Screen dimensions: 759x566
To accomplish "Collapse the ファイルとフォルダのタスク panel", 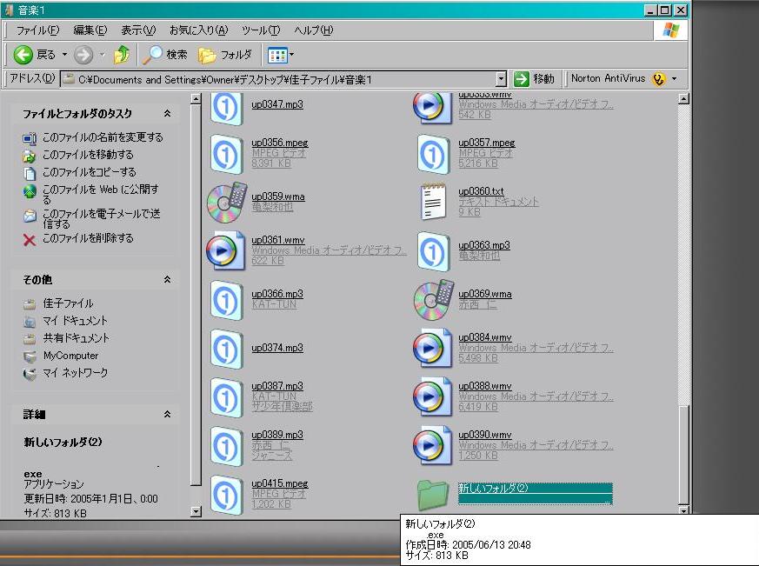I will pyautogui.click(x=167, y=114).
